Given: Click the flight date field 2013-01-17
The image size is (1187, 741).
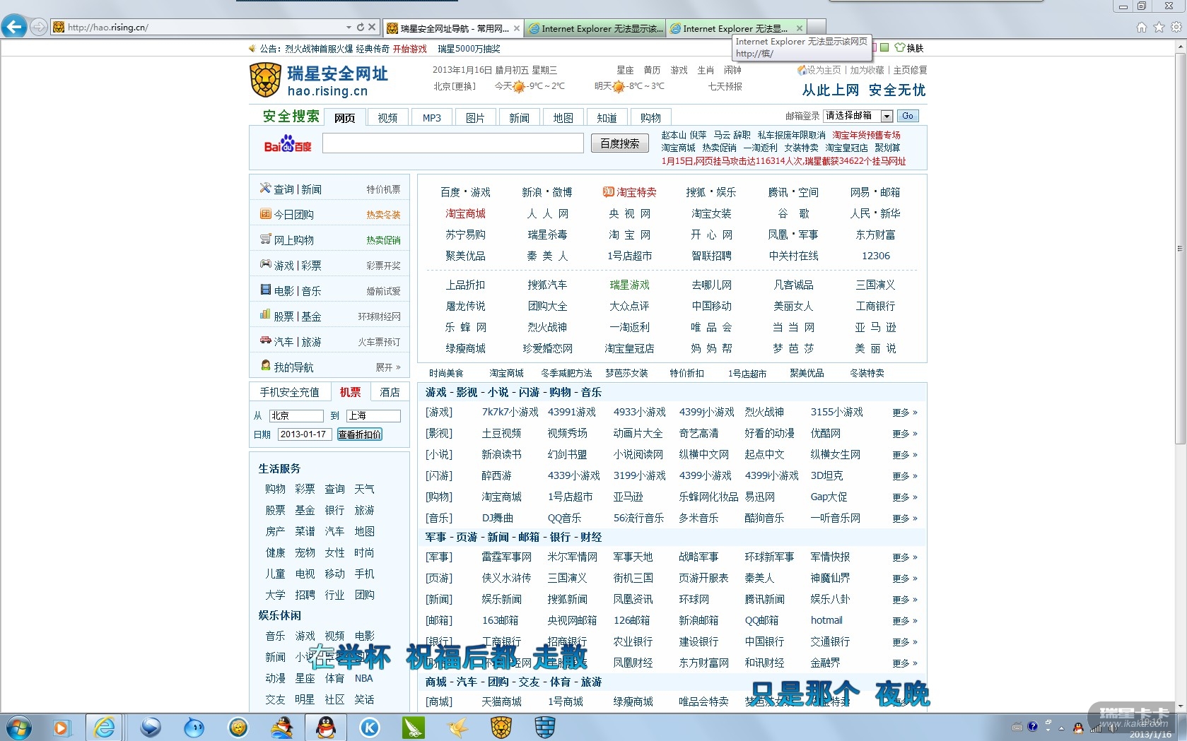Looking at the screenshot, I should (x=305, y=434).
